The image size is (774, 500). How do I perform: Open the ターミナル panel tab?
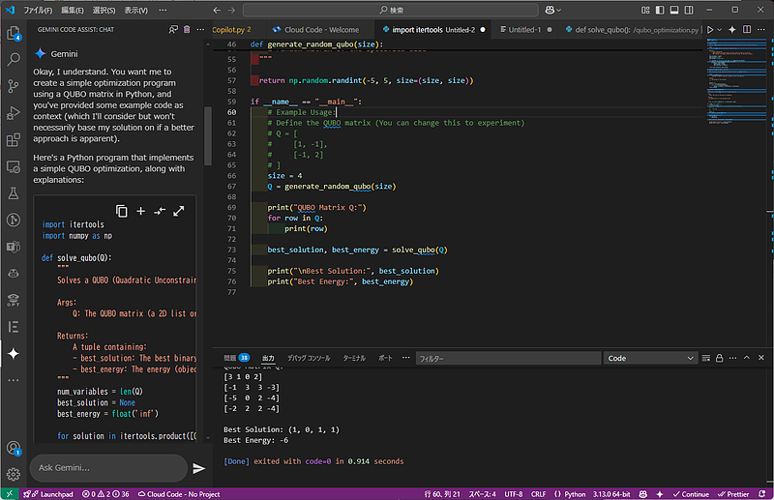354,358
